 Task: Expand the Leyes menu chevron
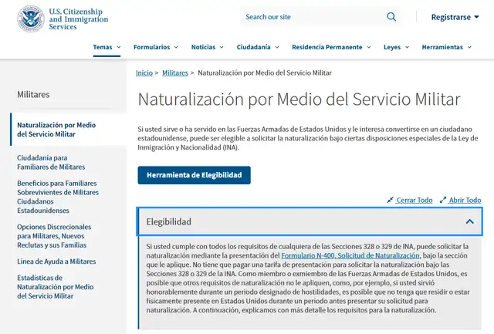[407, 47]
